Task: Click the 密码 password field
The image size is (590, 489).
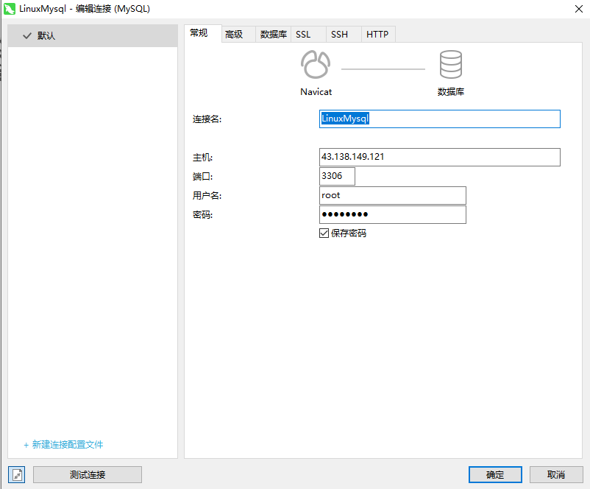Action: pos(392,215)
